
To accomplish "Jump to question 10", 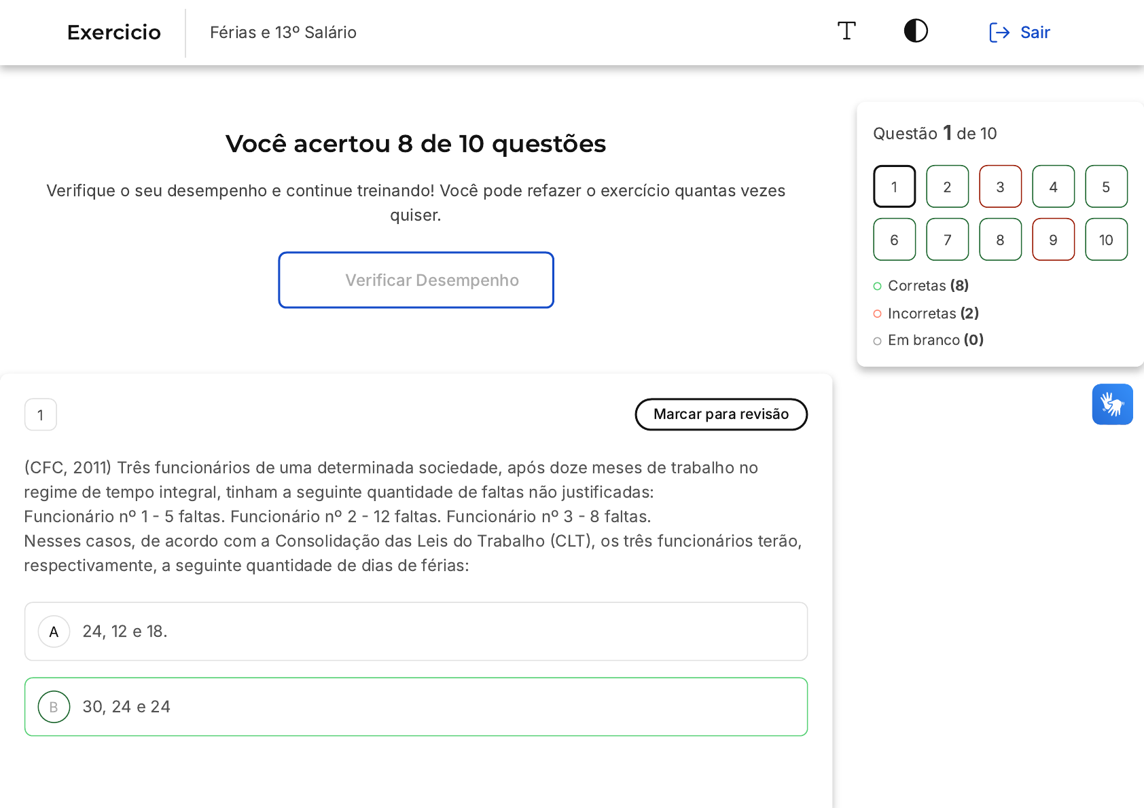I will [x=1106, y=240].
